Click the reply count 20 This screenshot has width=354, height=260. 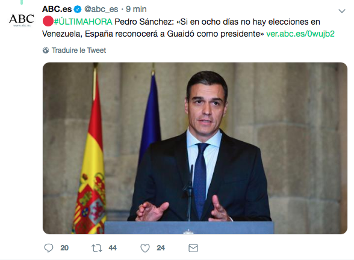[x=64, y=248]
